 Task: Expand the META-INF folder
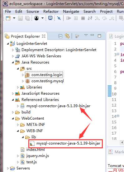pyautogui.click(x=18, y=125)
